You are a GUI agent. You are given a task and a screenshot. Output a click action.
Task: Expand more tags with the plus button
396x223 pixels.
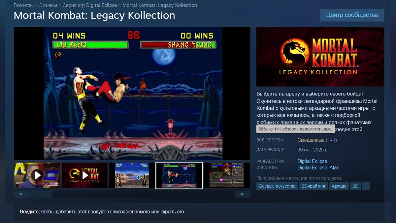click(366, 186)
